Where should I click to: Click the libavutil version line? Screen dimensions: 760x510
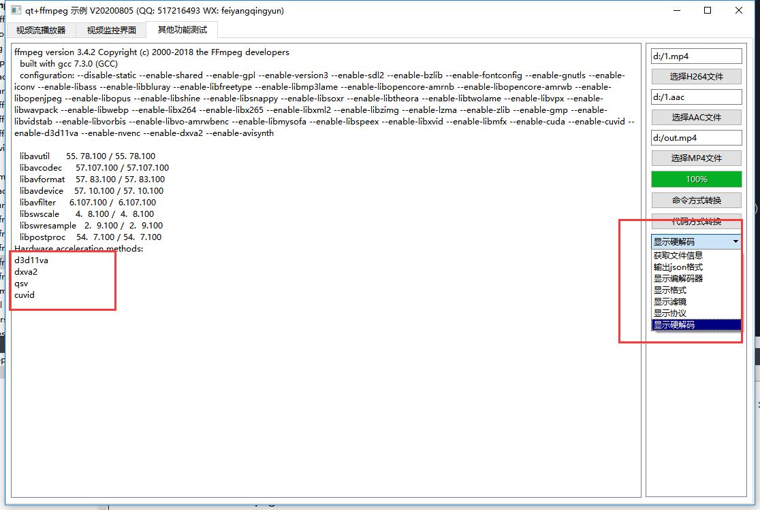[x=87, y=156]
